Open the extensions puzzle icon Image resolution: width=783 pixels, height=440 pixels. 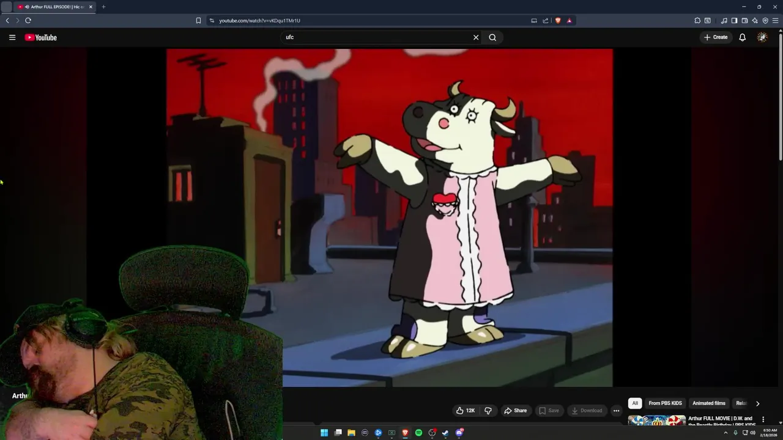(x=697, y=20)
